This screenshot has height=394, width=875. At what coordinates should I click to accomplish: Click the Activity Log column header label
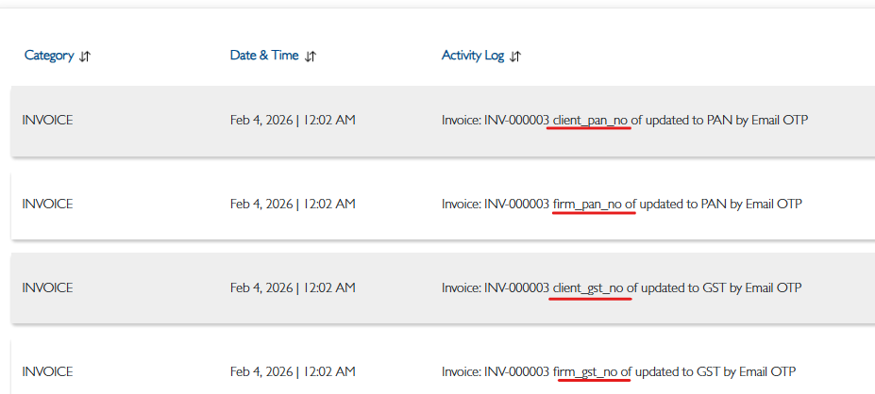click(x=473, y=56)
